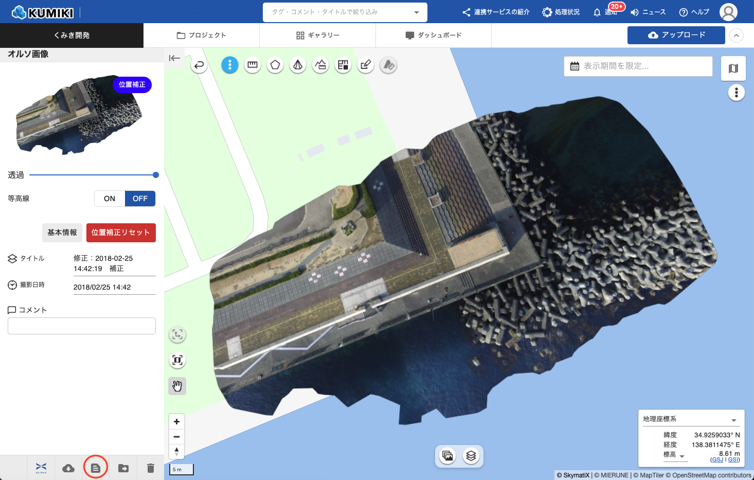The image size is (754, 480).
Task: Switch to the ギャラリー tab
Action: 318,35
